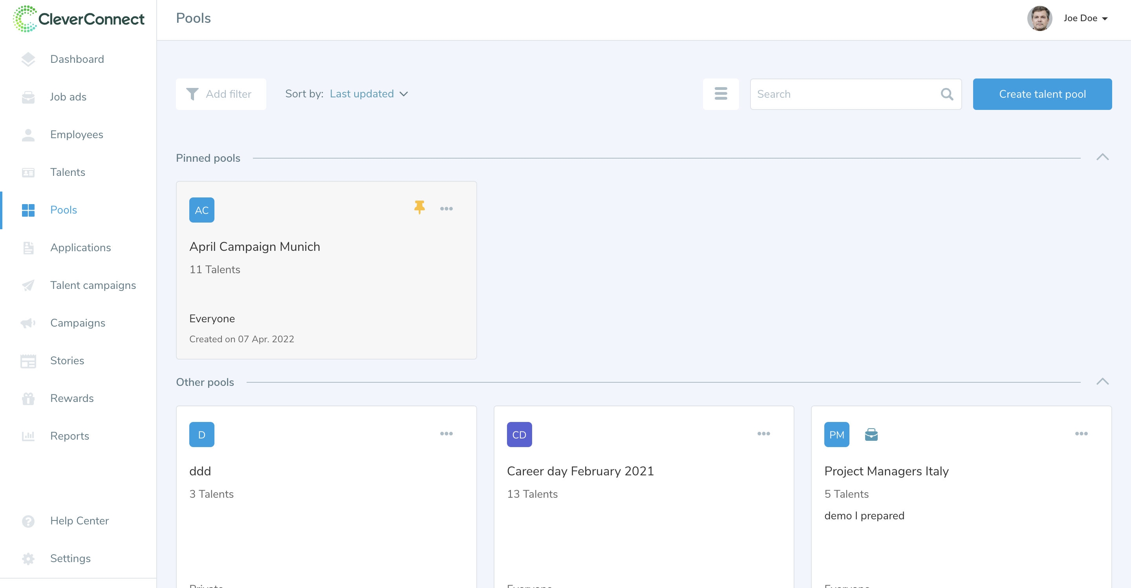Viewport: 1131px width, 588px height.
Task: Open three-dots menu on Project Managers Italy
Action: pyautogui.click(x=1081, y=433)
